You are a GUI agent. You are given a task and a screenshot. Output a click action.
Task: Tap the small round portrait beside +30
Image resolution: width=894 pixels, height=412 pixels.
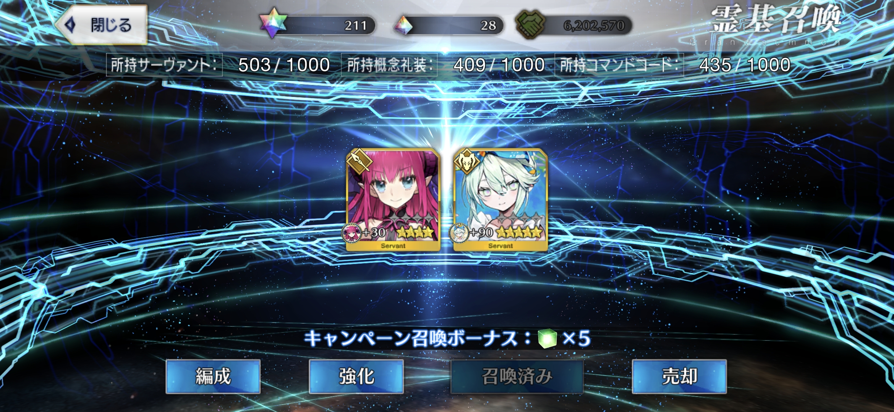(351, 233)
